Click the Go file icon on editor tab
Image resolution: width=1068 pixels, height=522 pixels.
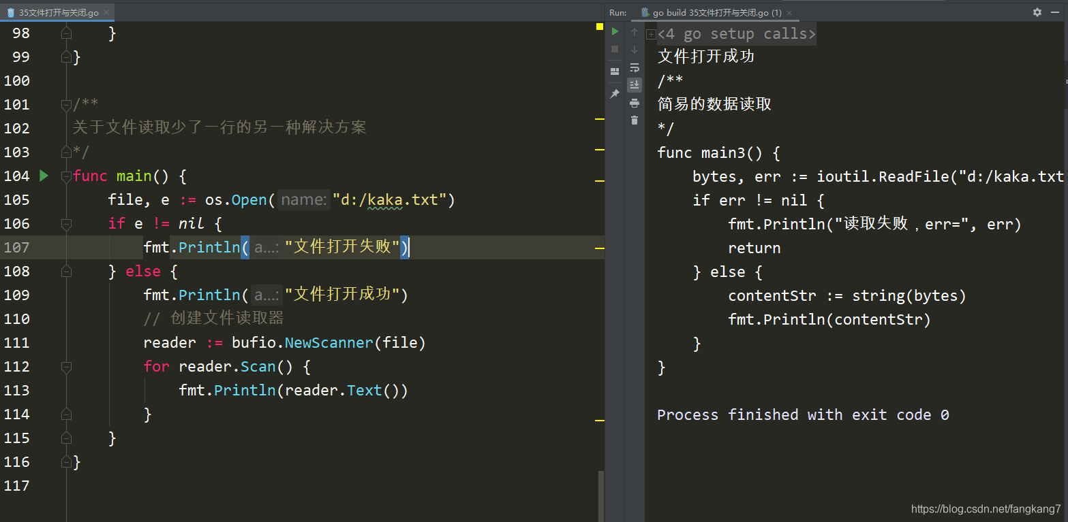click(x=11, y=12)
